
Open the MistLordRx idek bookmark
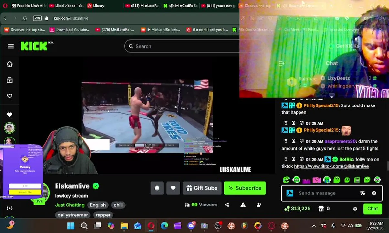160,29
